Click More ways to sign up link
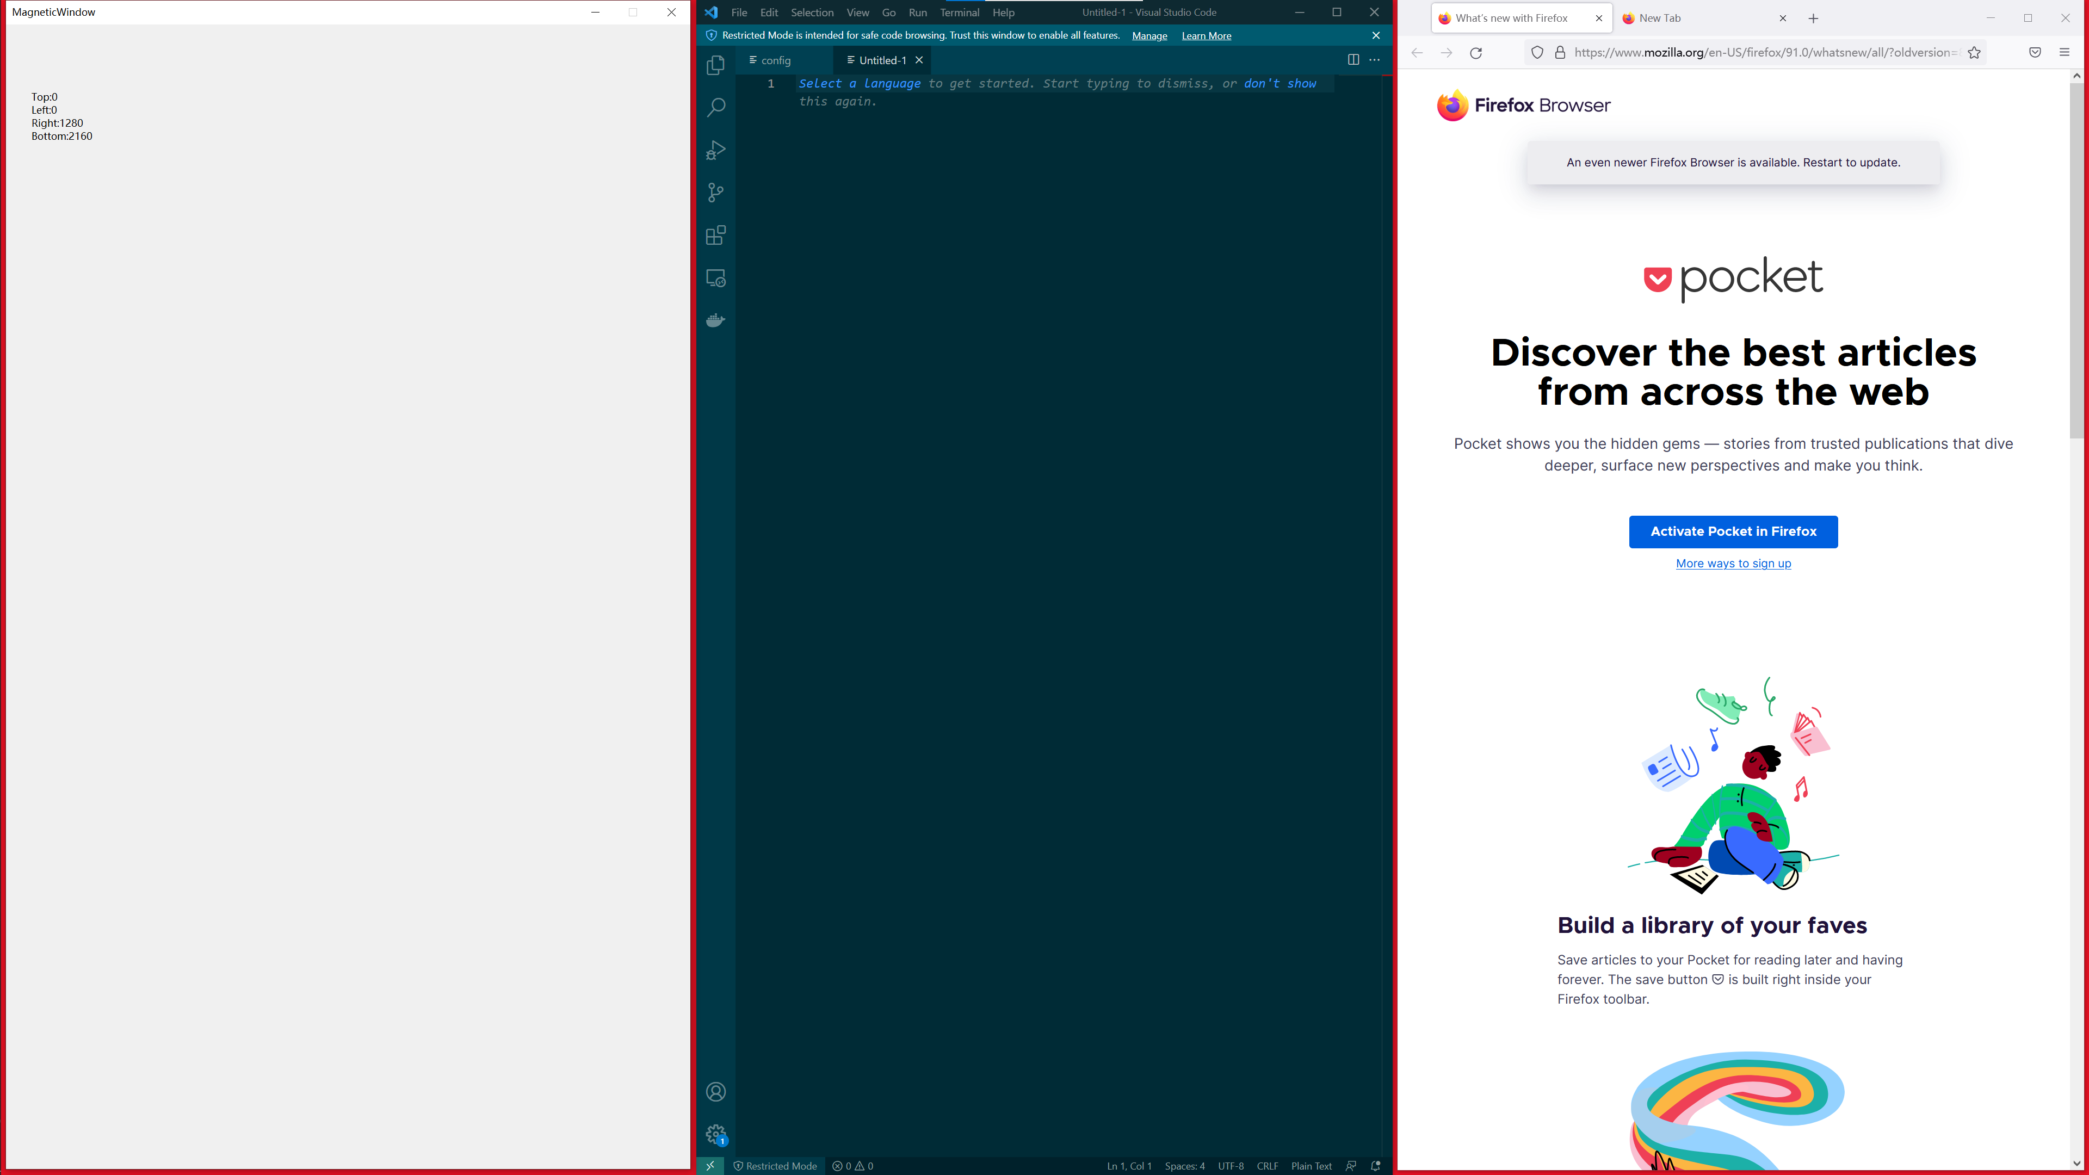2089x1175 pixels. [1733, 564]
